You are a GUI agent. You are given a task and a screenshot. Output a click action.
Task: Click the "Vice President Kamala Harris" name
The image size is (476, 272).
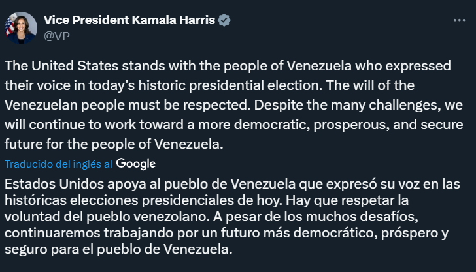pos(129,20)
